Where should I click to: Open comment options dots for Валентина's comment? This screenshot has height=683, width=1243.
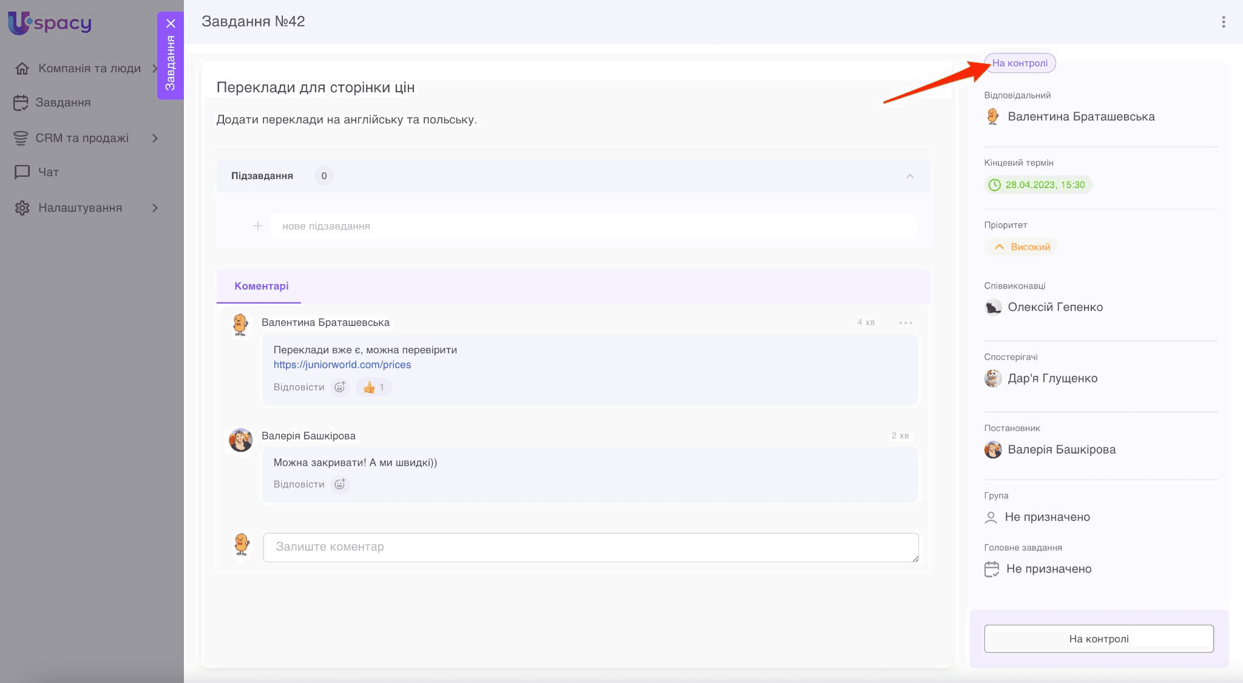905,323
